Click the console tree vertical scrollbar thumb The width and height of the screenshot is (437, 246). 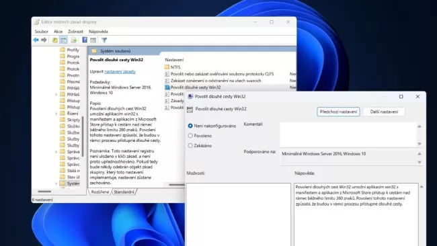82,136
